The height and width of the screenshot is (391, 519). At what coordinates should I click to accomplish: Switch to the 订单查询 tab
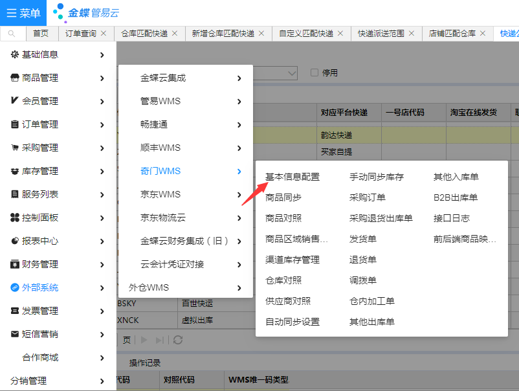[81, 34]
